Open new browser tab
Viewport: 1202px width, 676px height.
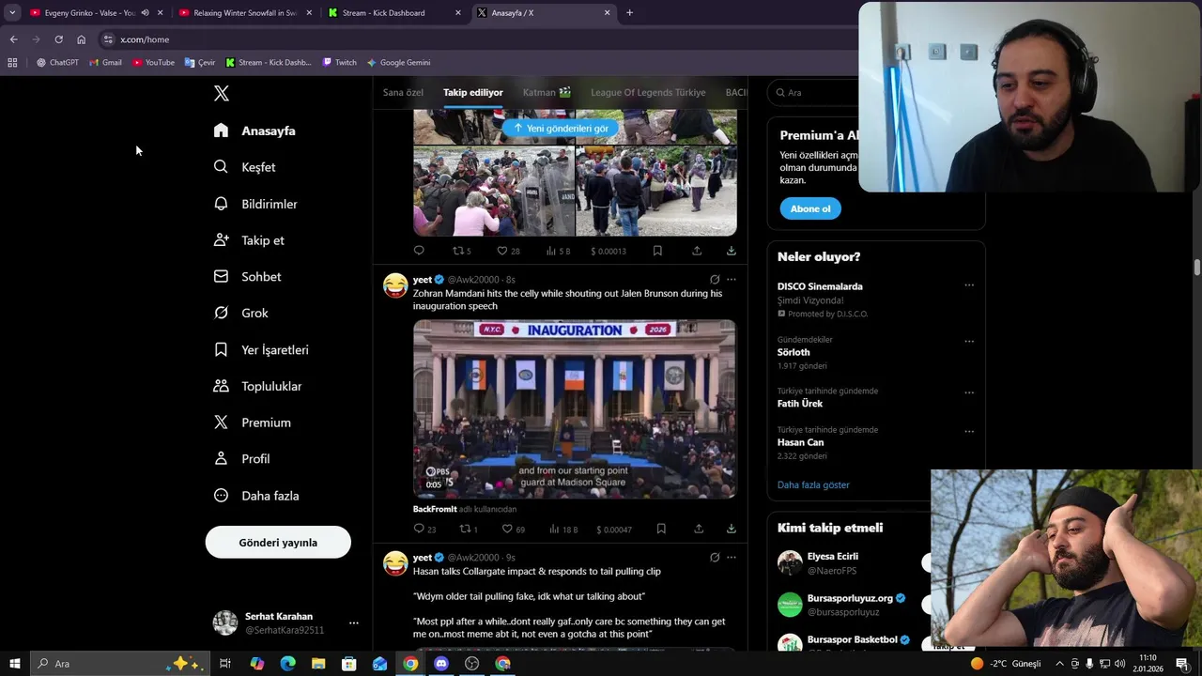pos(629,13)
